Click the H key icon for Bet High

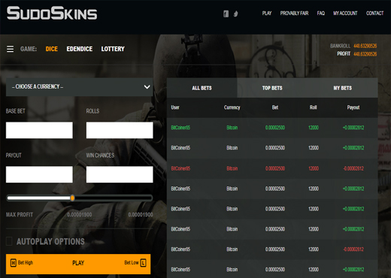(14, 263)
